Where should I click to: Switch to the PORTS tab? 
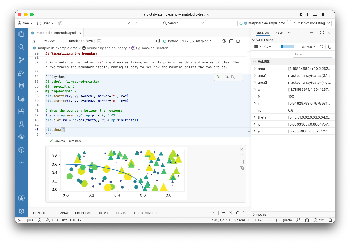tap(121, 213)
